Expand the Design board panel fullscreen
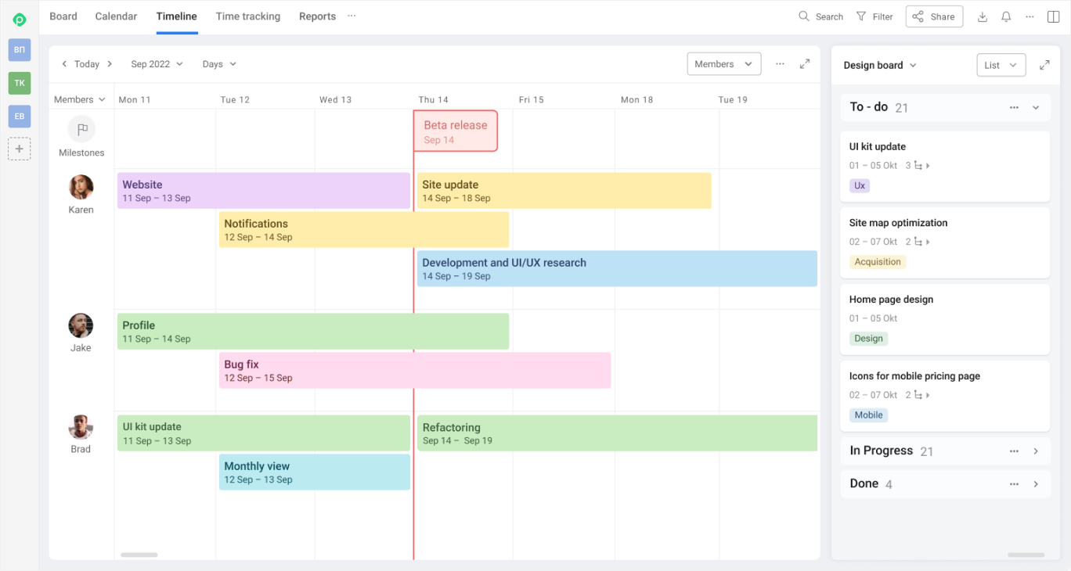1071x571 pixels. pyautogui.click(x=1044, y=65)
